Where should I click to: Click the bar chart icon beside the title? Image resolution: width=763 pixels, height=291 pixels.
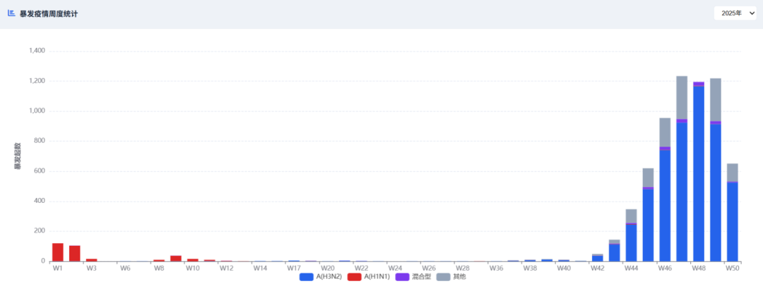point(11,13)
